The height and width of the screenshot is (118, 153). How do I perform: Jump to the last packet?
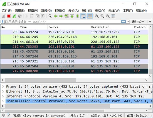[x=78, y=16]
